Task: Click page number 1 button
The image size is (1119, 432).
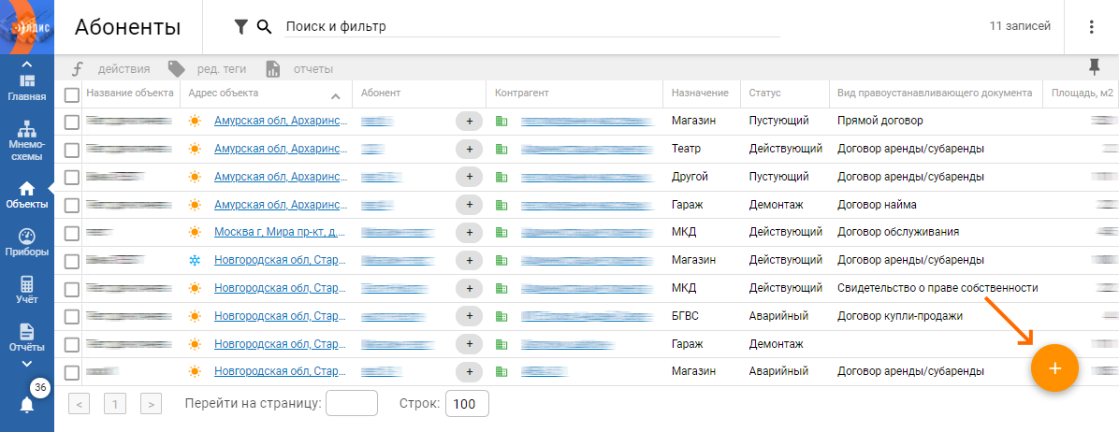Action: click(x=115, y=404)
